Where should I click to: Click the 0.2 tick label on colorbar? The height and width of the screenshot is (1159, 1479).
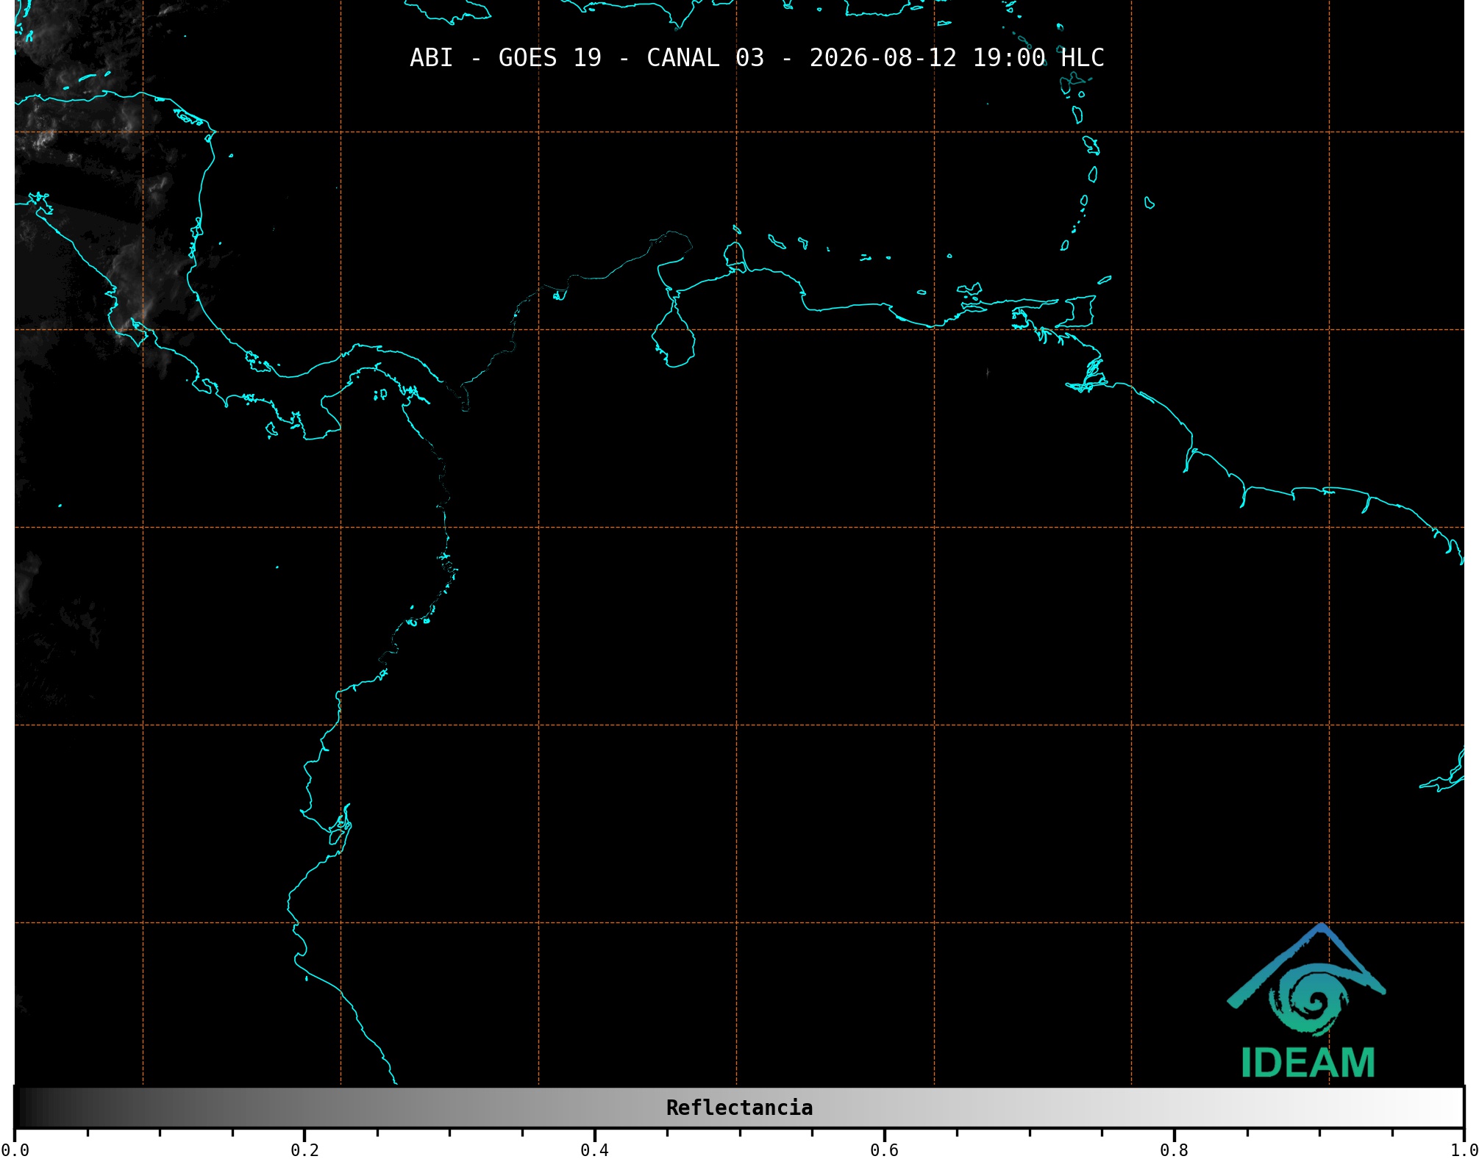[304, 1150]
